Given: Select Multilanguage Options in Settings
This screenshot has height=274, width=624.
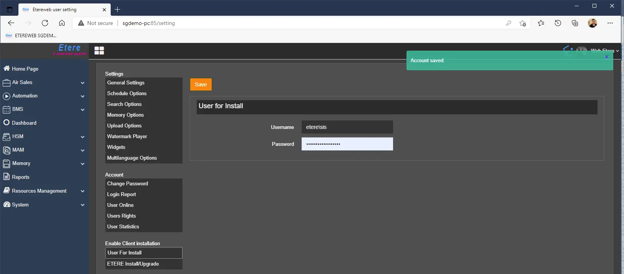Looking at the screenshot, I should pos(132,158).
